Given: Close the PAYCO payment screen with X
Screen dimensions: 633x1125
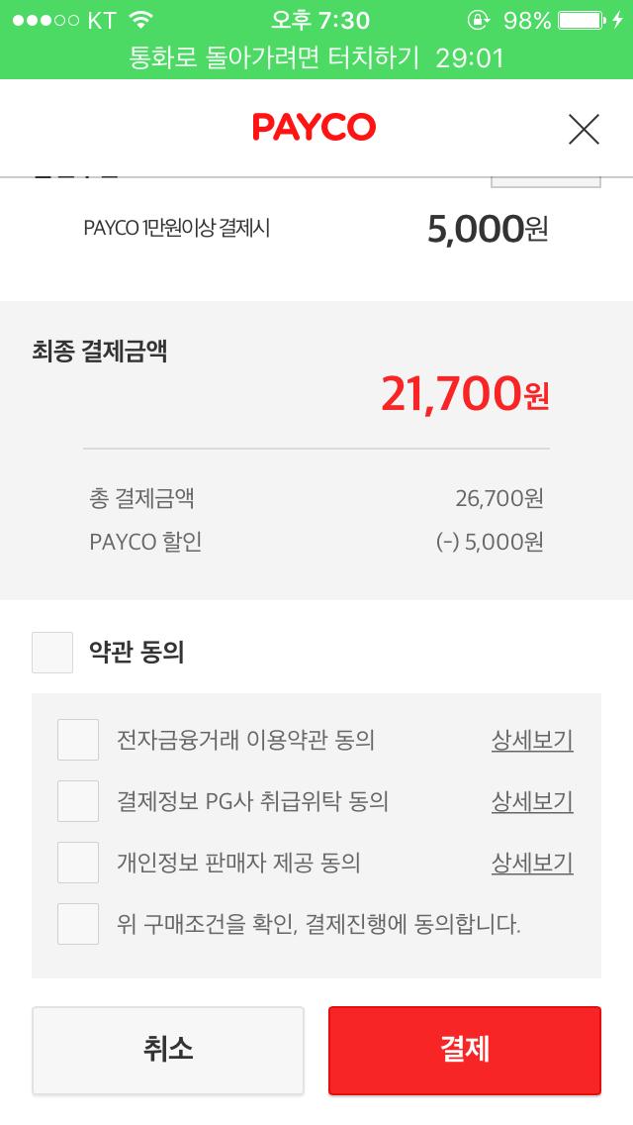Looking at the screenshot, I should [x=584, y=129].
